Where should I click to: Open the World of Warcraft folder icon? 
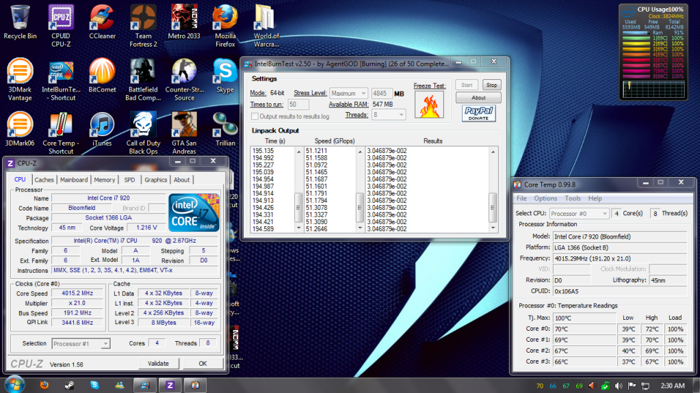click(x=266, y=26)
